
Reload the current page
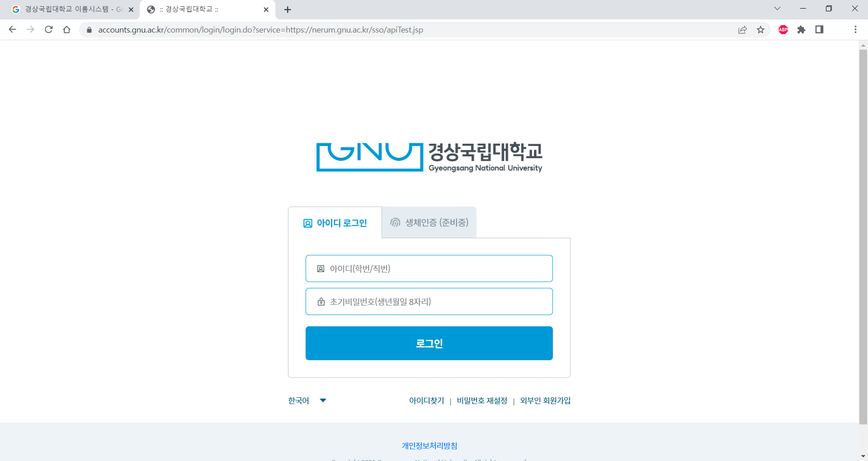coord(49,29)
